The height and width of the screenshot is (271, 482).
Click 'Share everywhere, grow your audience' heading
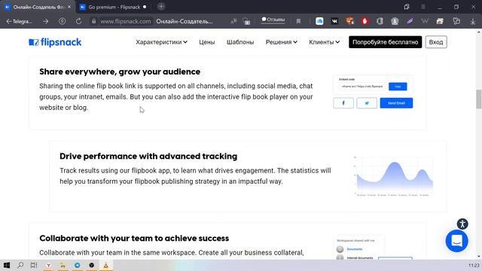[120, 72]
